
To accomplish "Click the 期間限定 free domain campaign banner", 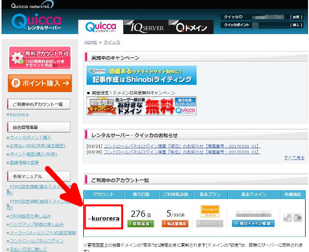I will click(x=142, y=106).
